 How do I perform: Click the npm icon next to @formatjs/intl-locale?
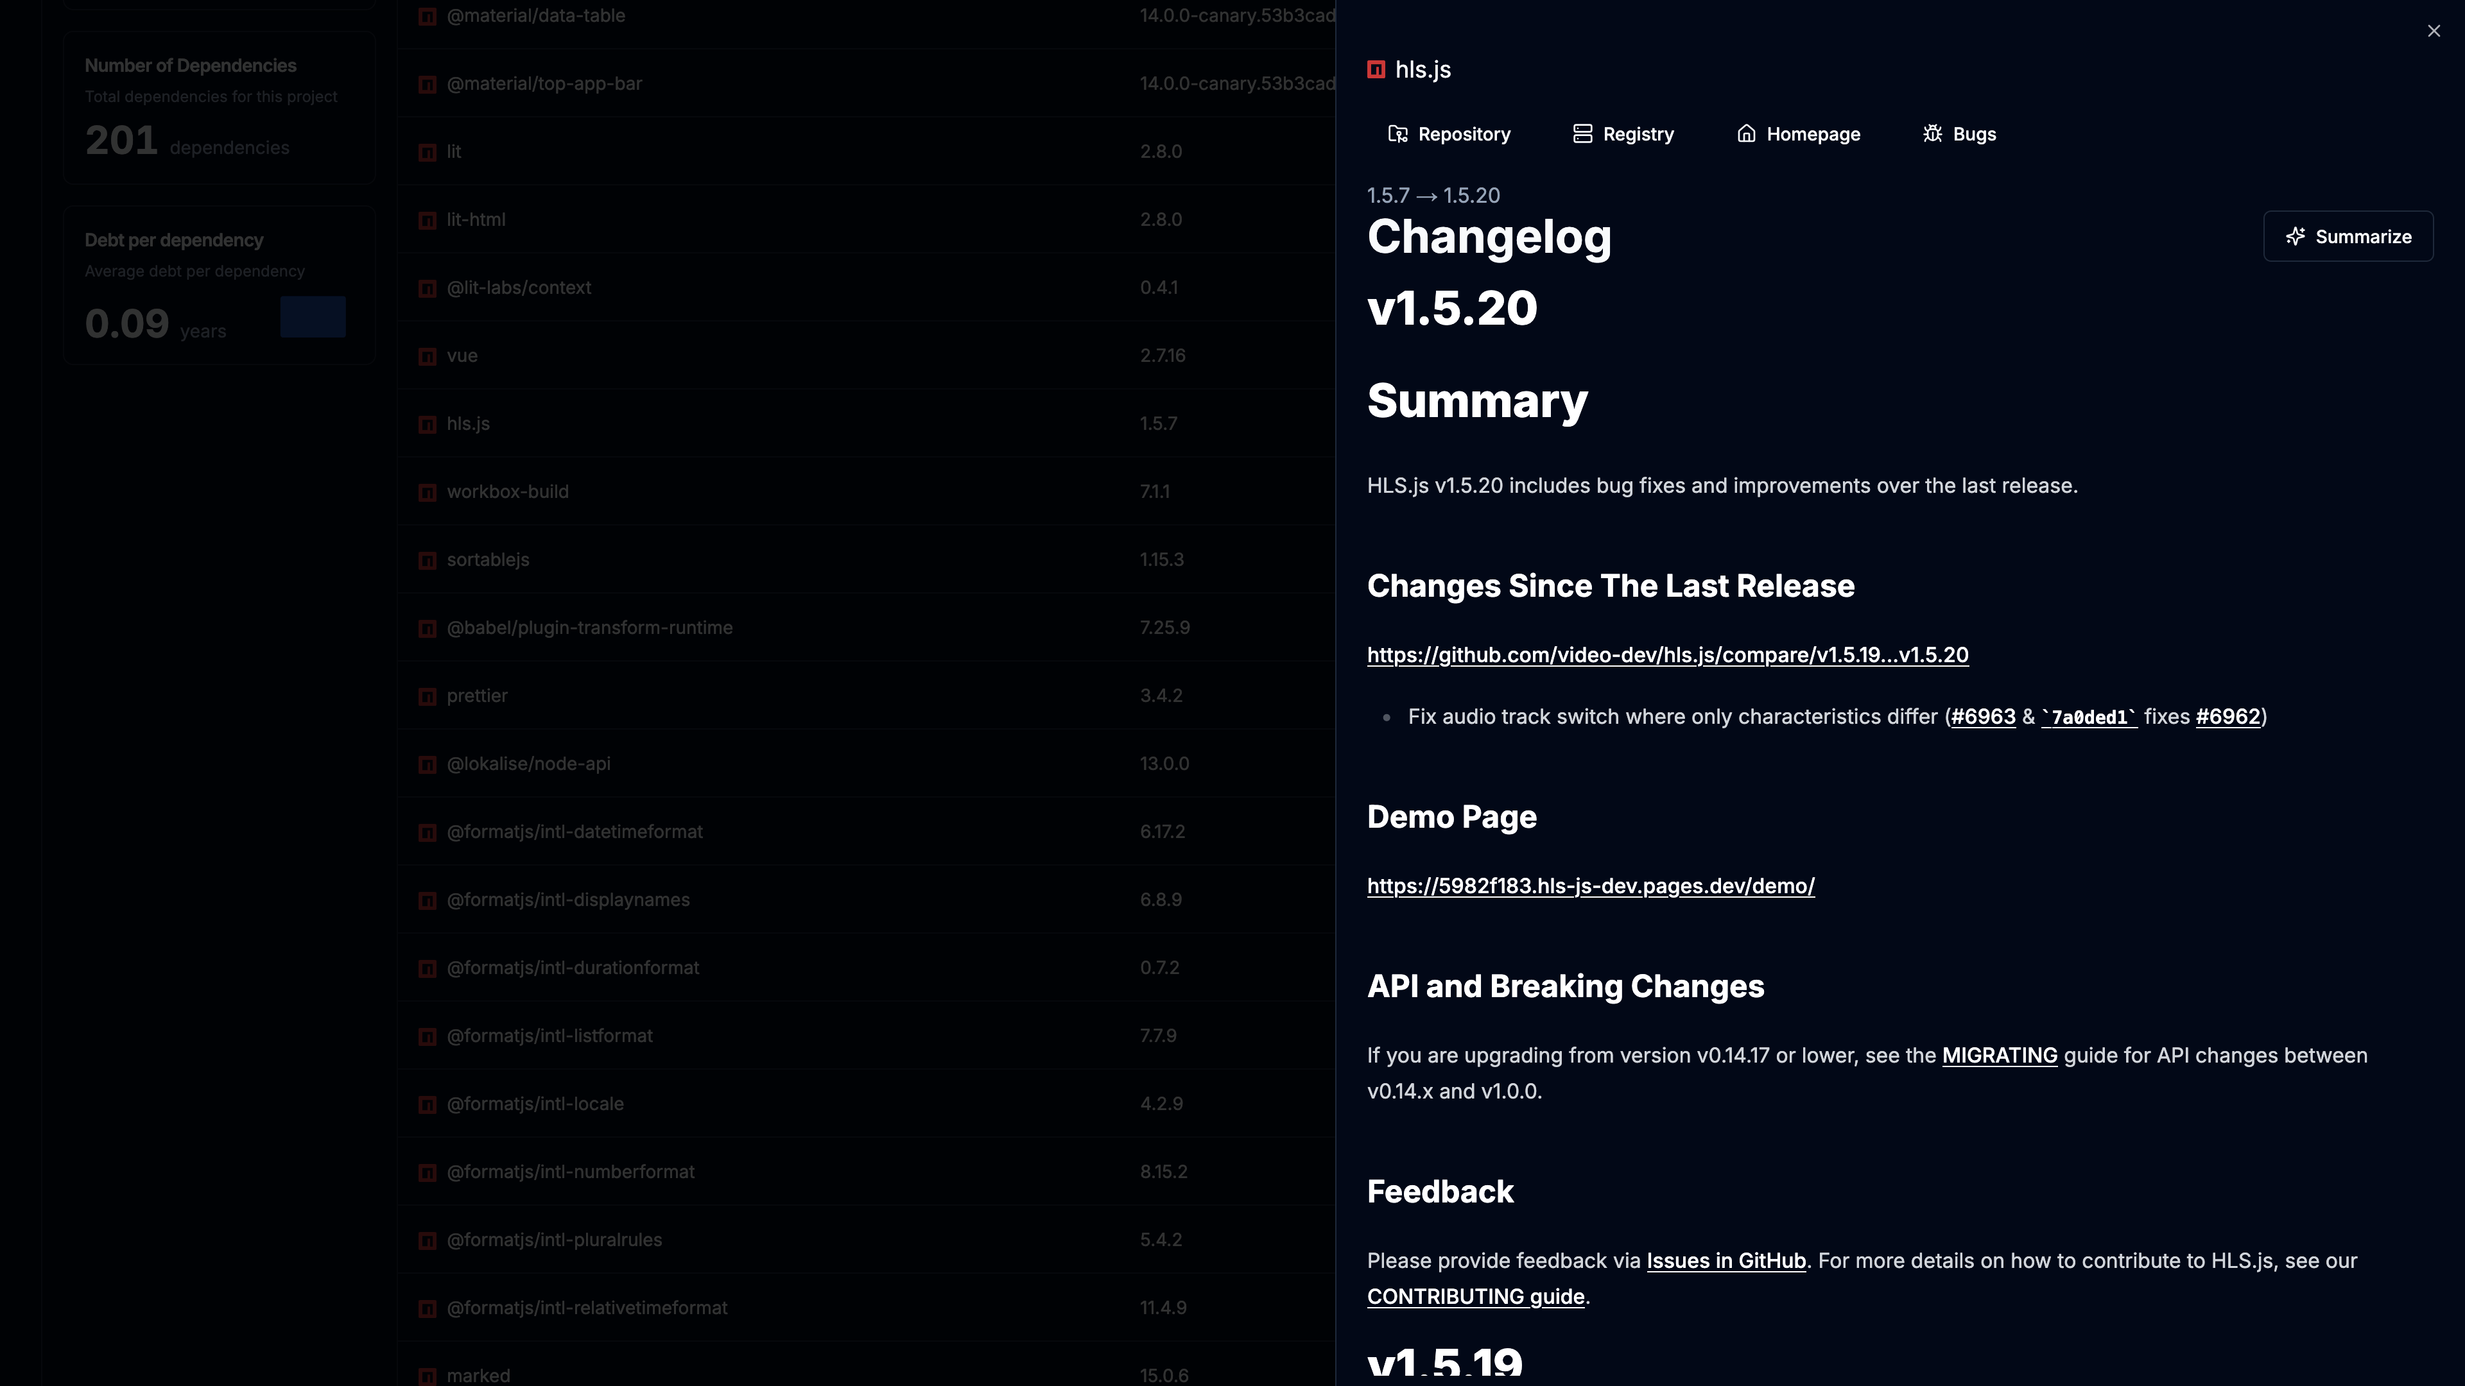[428, 1105]
